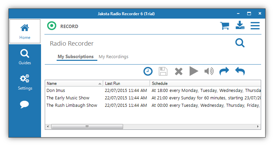Screen dimensions: 274x146
Task: Click the clock schedule icon
Action: 148,71
